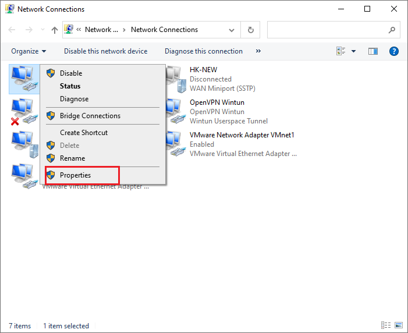Click the address bar location icon
Screen dimensions: 408x333
pyautogui.click(x=69, y=30)
